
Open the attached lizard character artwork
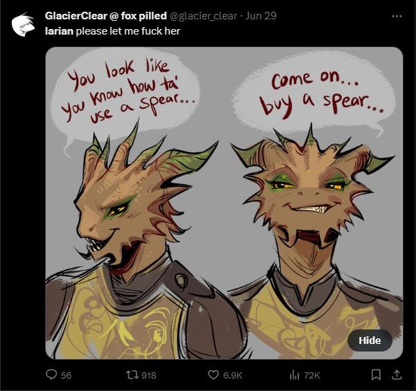tap(224, 203)
